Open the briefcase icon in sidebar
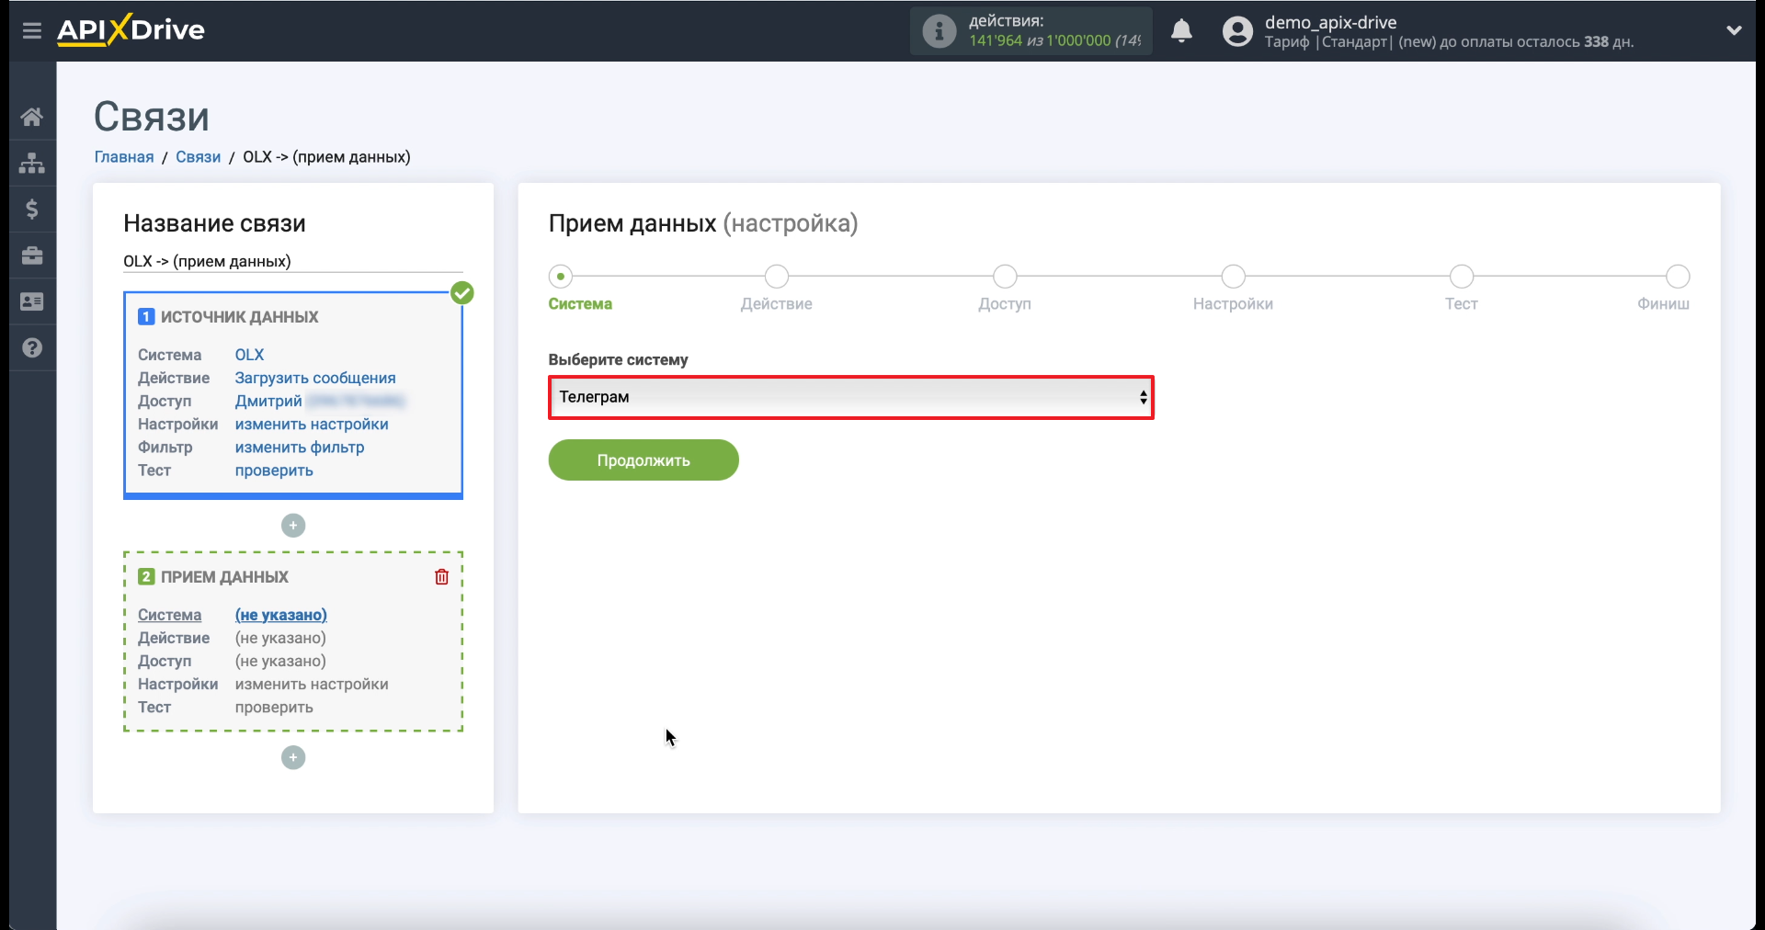 tap(32, 255)
